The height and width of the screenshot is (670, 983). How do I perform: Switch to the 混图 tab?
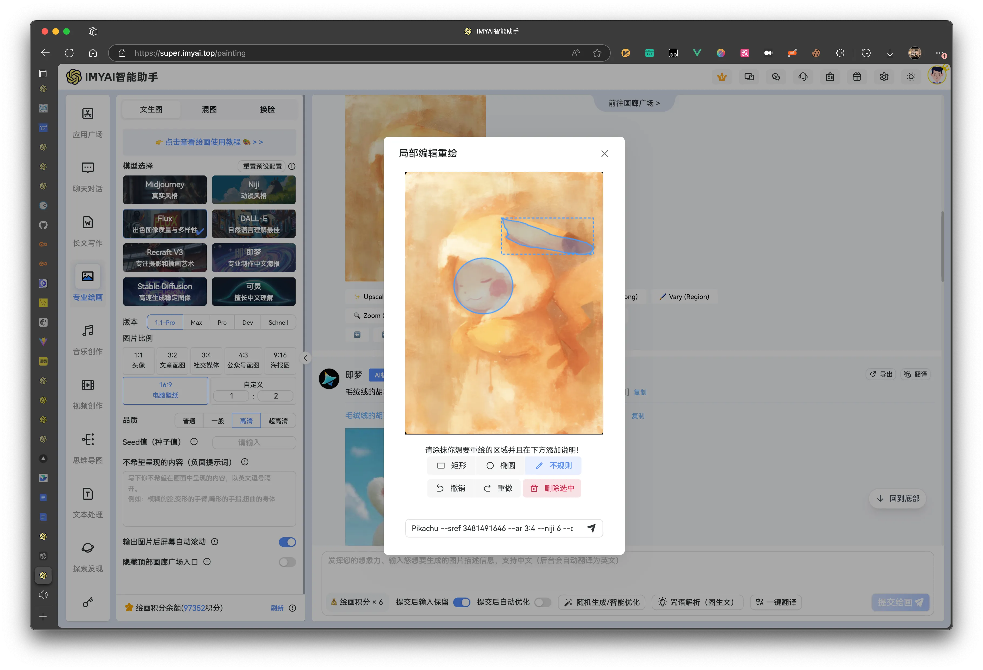tap(209, 109)
